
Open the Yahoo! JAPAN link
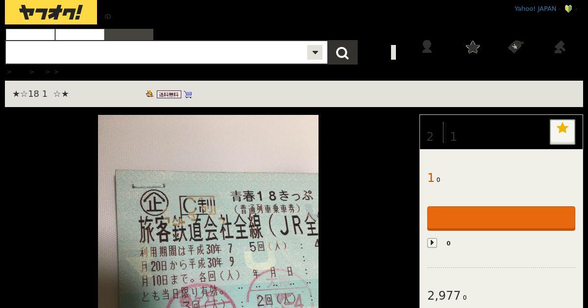(535, 9)
